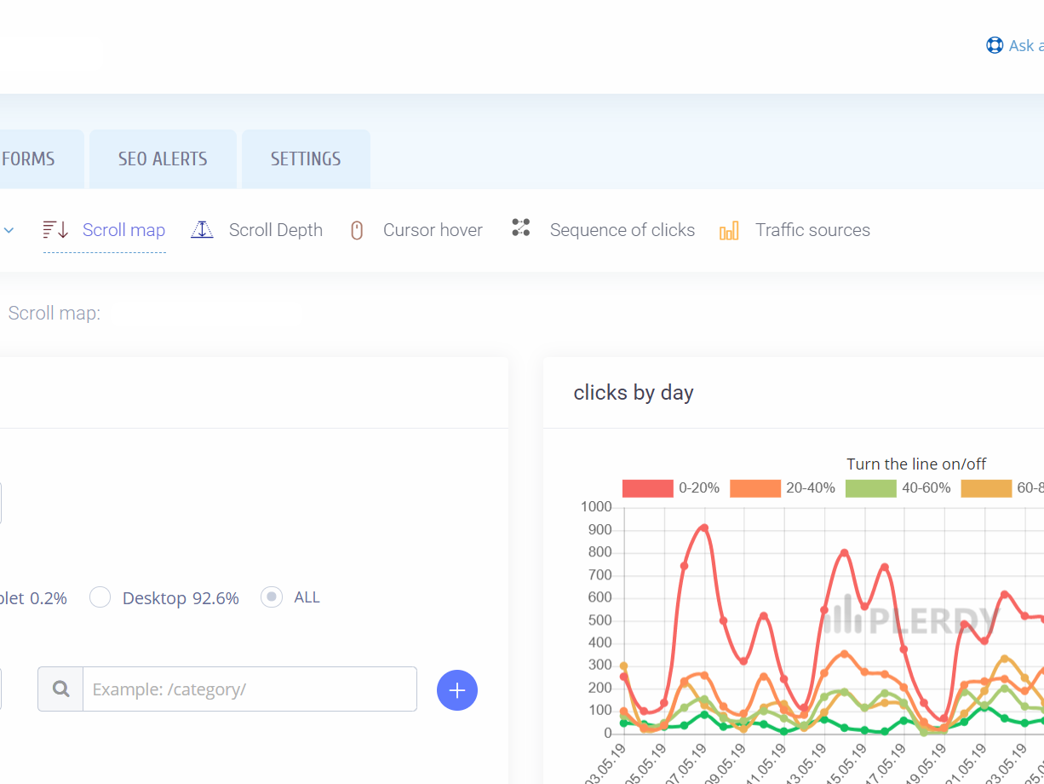Click the orange 20-40% color swatch
The width and height of the screenshot is (1044, 784).
pos(754,487)
